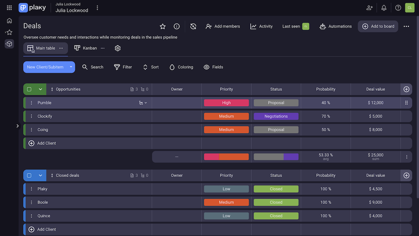The height and width of the screenshot is (236, 419).
Task: Click the invite user icon in top bar
Action: point(369,7)
